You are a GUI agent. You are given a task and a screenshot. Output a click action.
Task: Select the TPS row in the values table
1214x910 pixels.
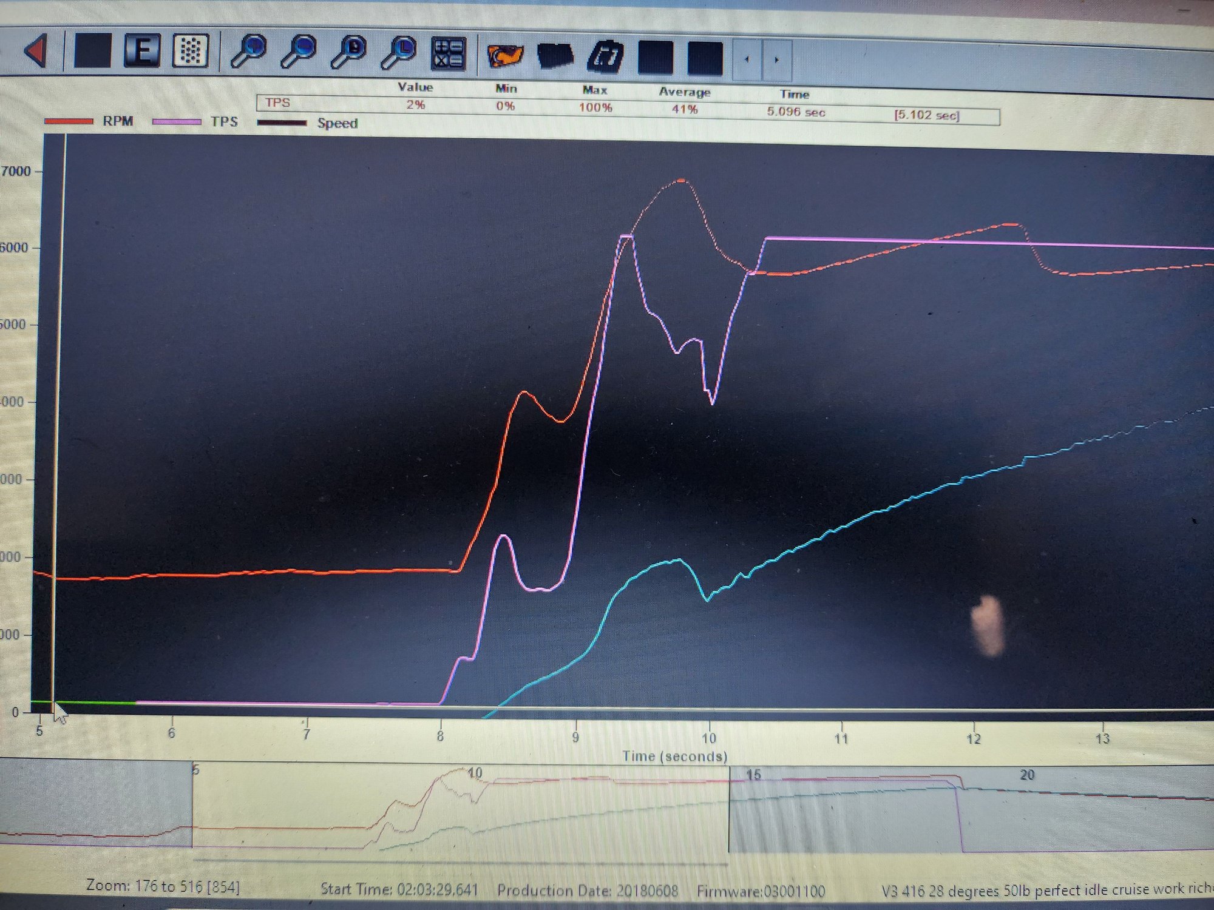(277, 103)
